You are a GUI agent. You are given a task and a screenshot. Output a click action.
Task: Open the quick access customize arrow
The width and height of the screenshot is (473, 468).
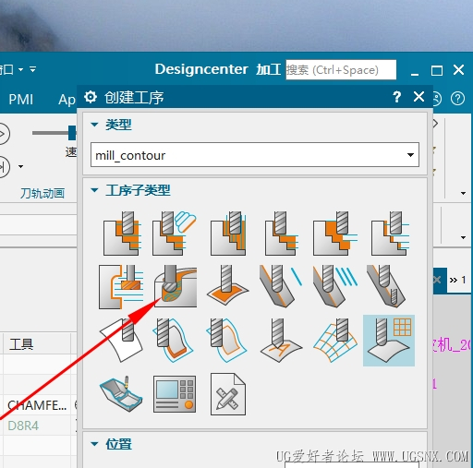pyautogui.click(x=32, y=69)
